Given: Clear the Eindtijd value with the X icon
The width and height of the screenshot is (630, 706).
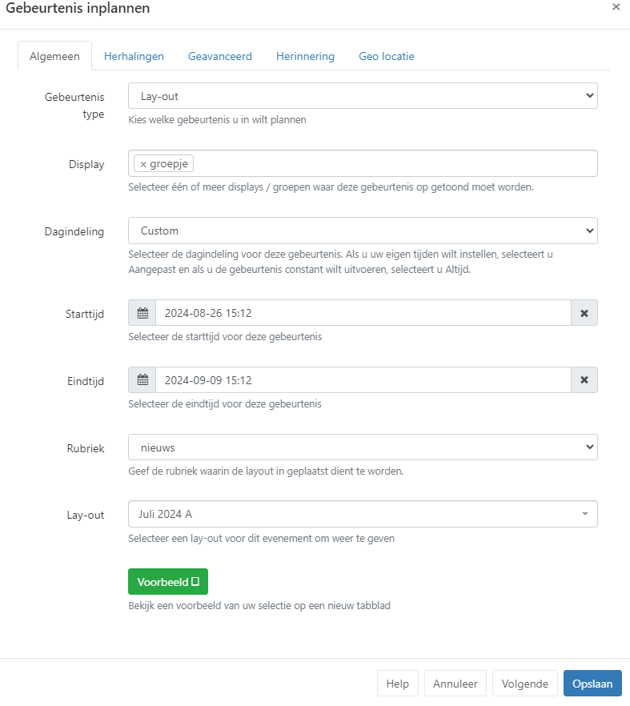Looking at the screenshot, I should coord(584,380).
